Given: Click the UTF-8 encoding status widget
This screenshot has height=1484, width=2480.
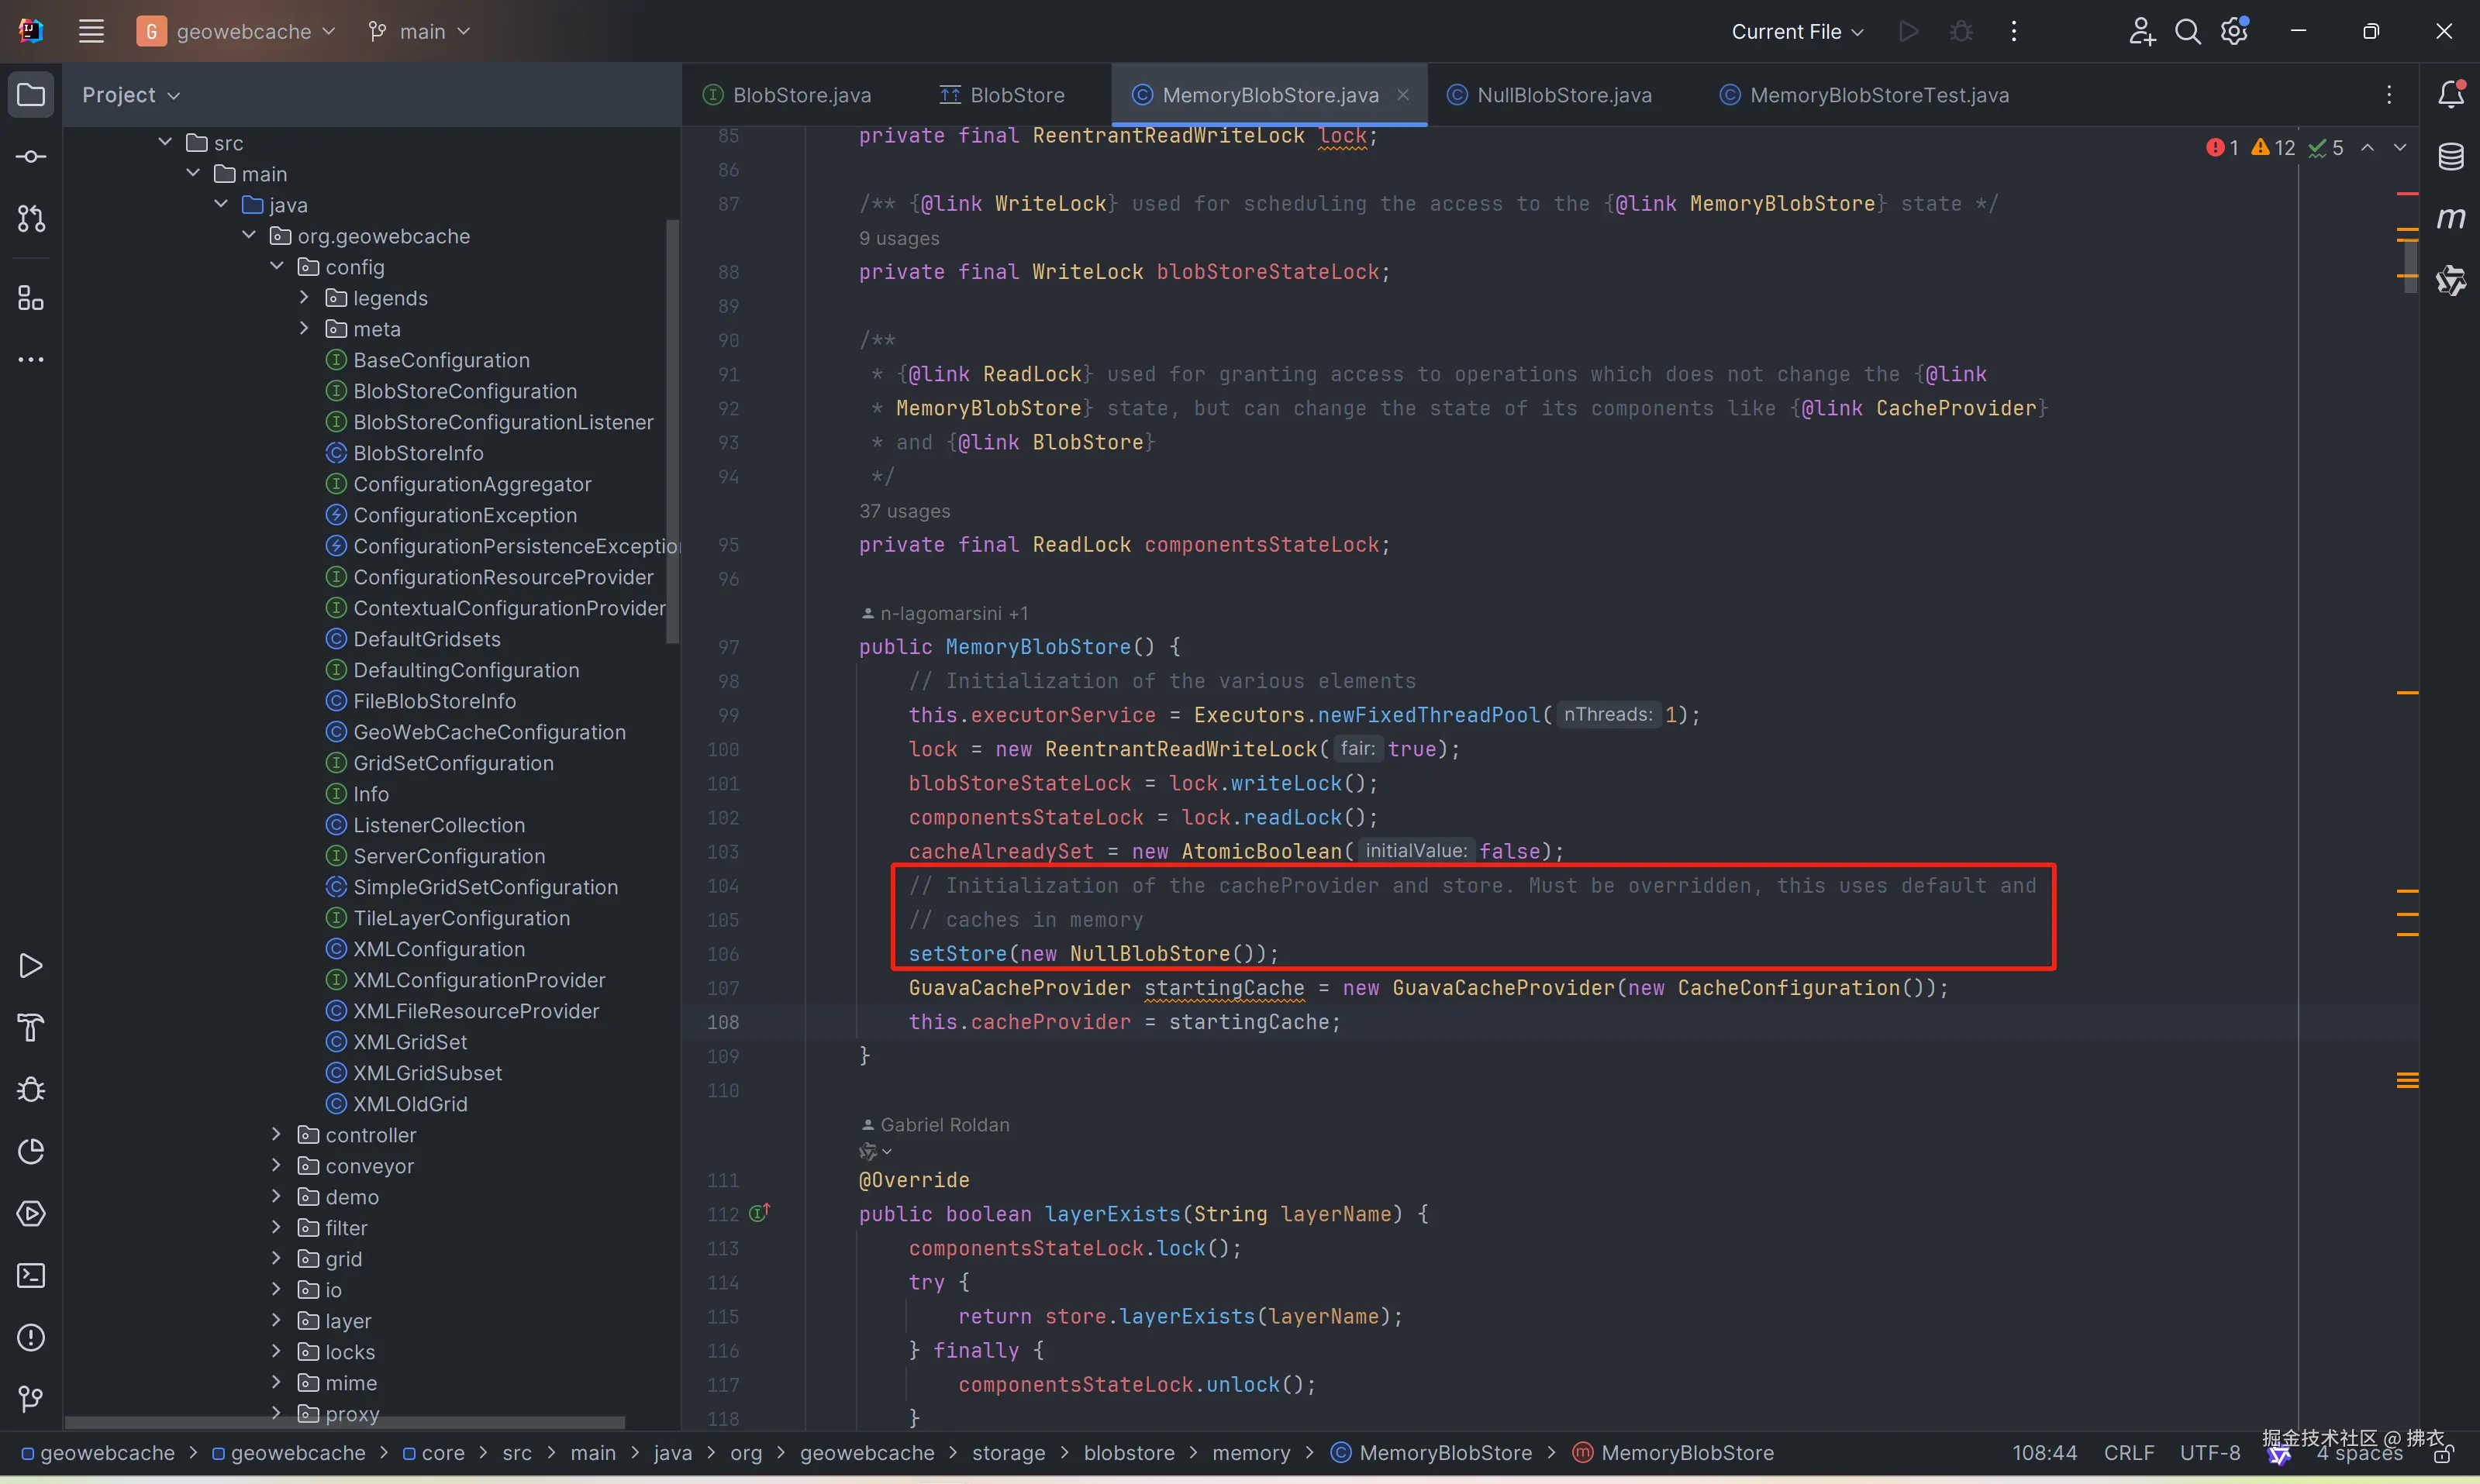Looking at the screenshot, I should (2209, 1452).
